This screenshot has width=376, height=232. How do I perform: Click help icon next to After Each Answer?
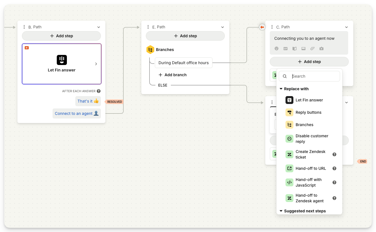(99, 91)
